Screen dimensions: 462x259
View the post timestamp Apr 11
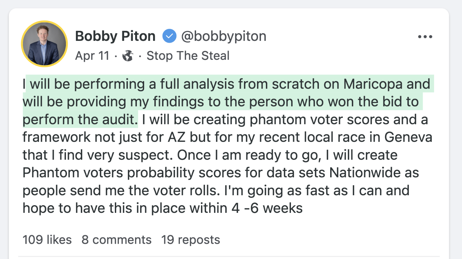[x=92, y=55]
